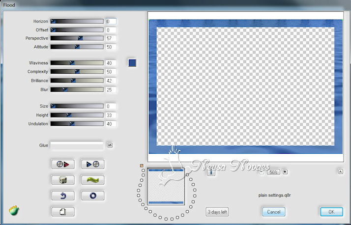The height and width of the screenshot is (225, 351).
Task: Click the small navigator thumbnail preview
Action: tap(166, 187)
